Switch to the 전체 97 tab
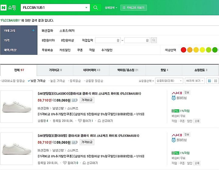 click(x=19, y=70)
